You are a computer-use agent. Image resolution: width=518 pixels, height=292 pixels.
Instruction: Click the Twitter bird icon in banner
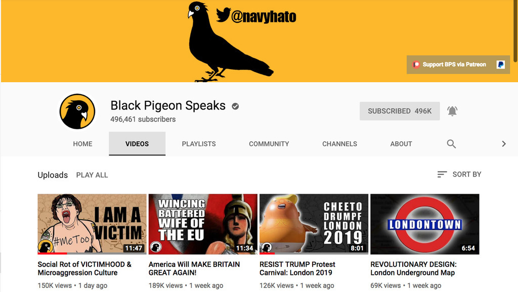coord(223,15)
